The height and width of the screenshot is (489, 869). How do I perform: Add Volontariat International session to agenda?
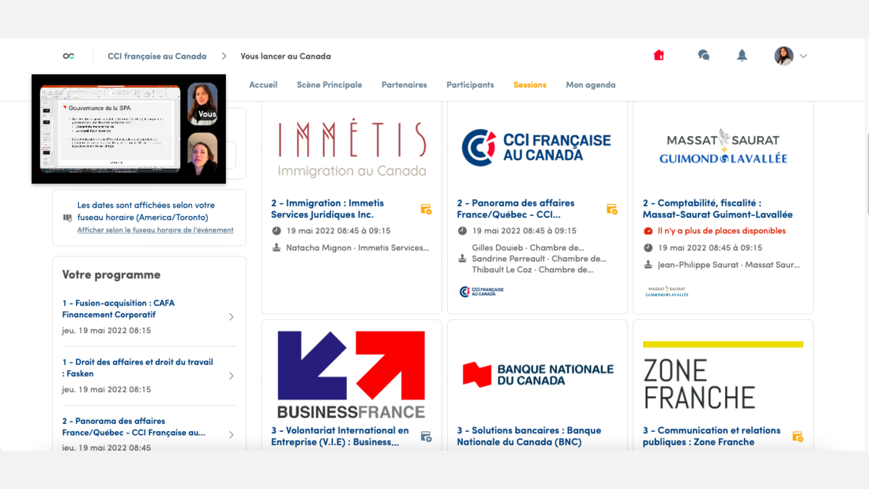click(426, 437)
